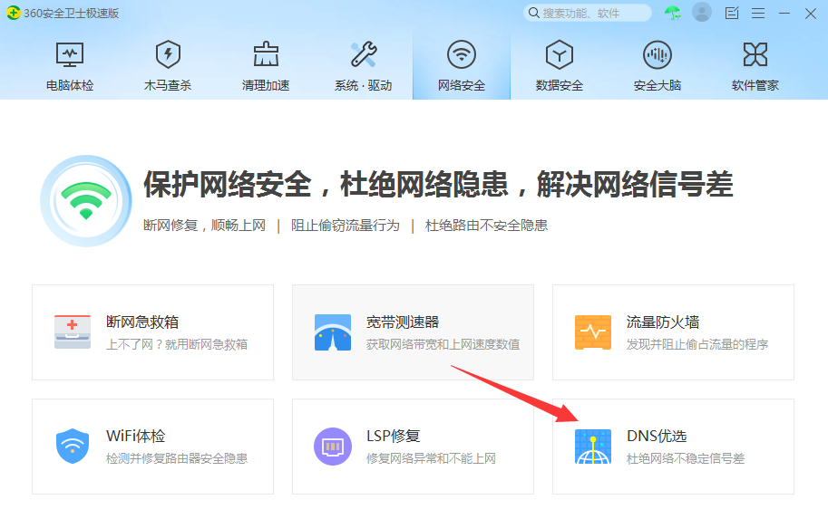Screen dimensions: 828x519
Task: Open the 清理加速 broom icon
Action: 266,54
